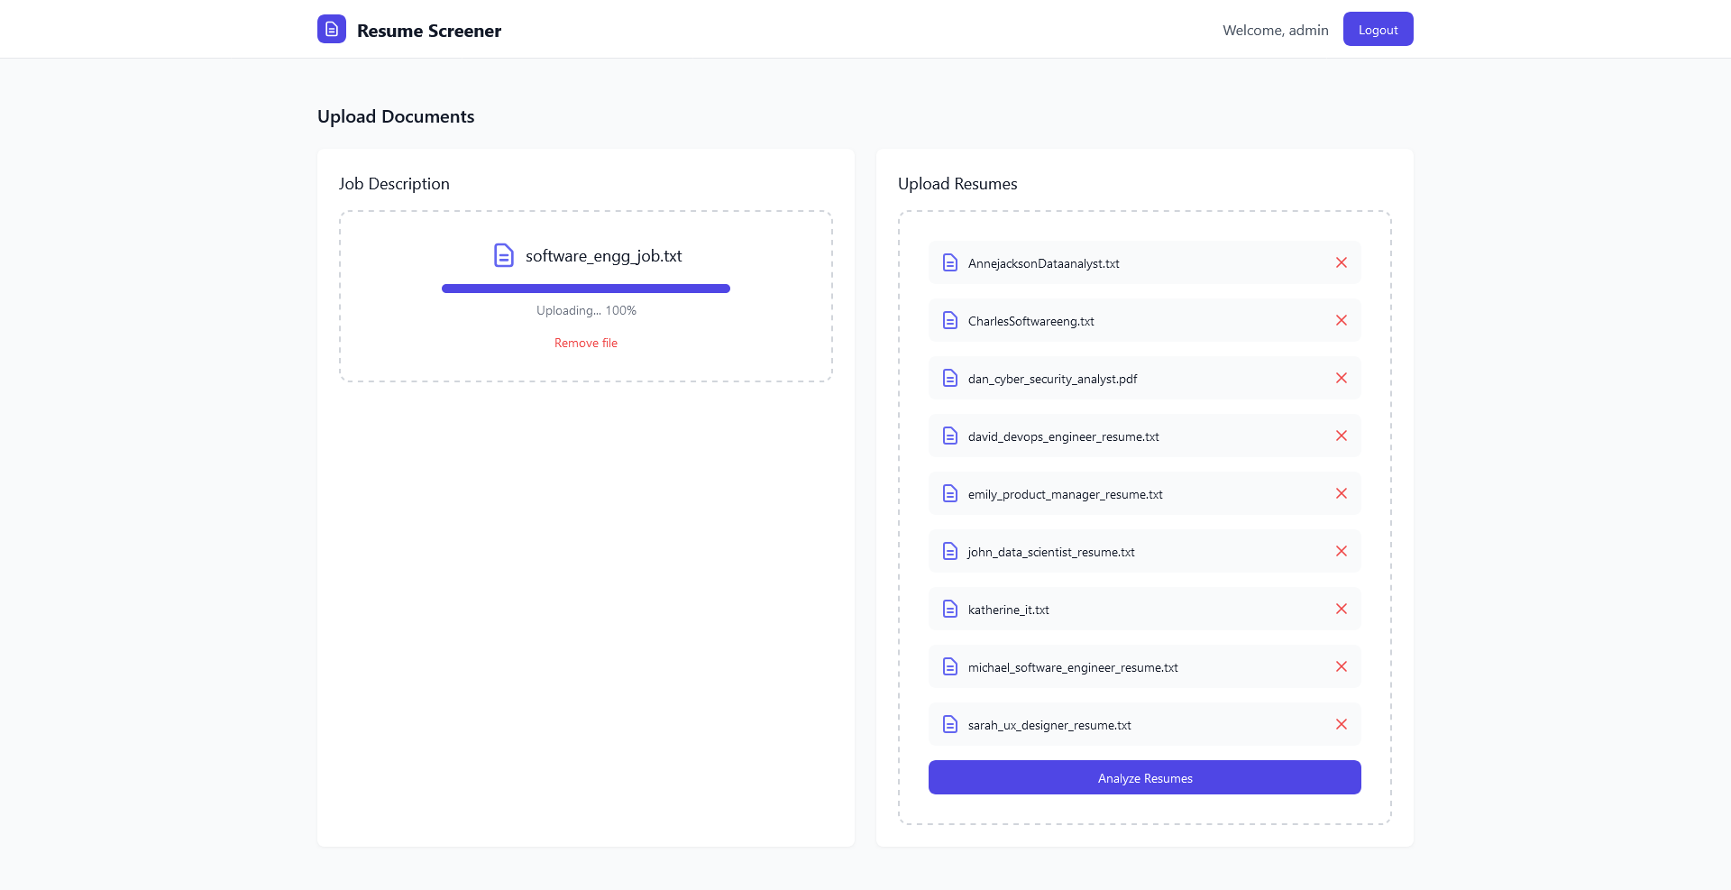The image size is (1731, 890).
Task: Dismiss katherine_it.txt via its red X
Action: (1342, 609)
